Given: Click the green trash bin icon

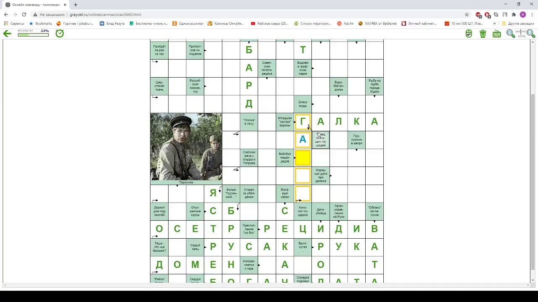Looking at the screenshot, I should [483, 34].
